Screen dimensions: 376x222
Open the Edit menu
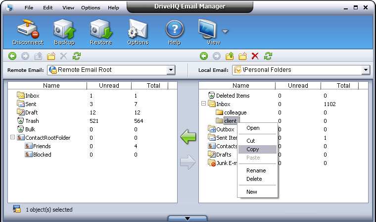click(48, 8)
